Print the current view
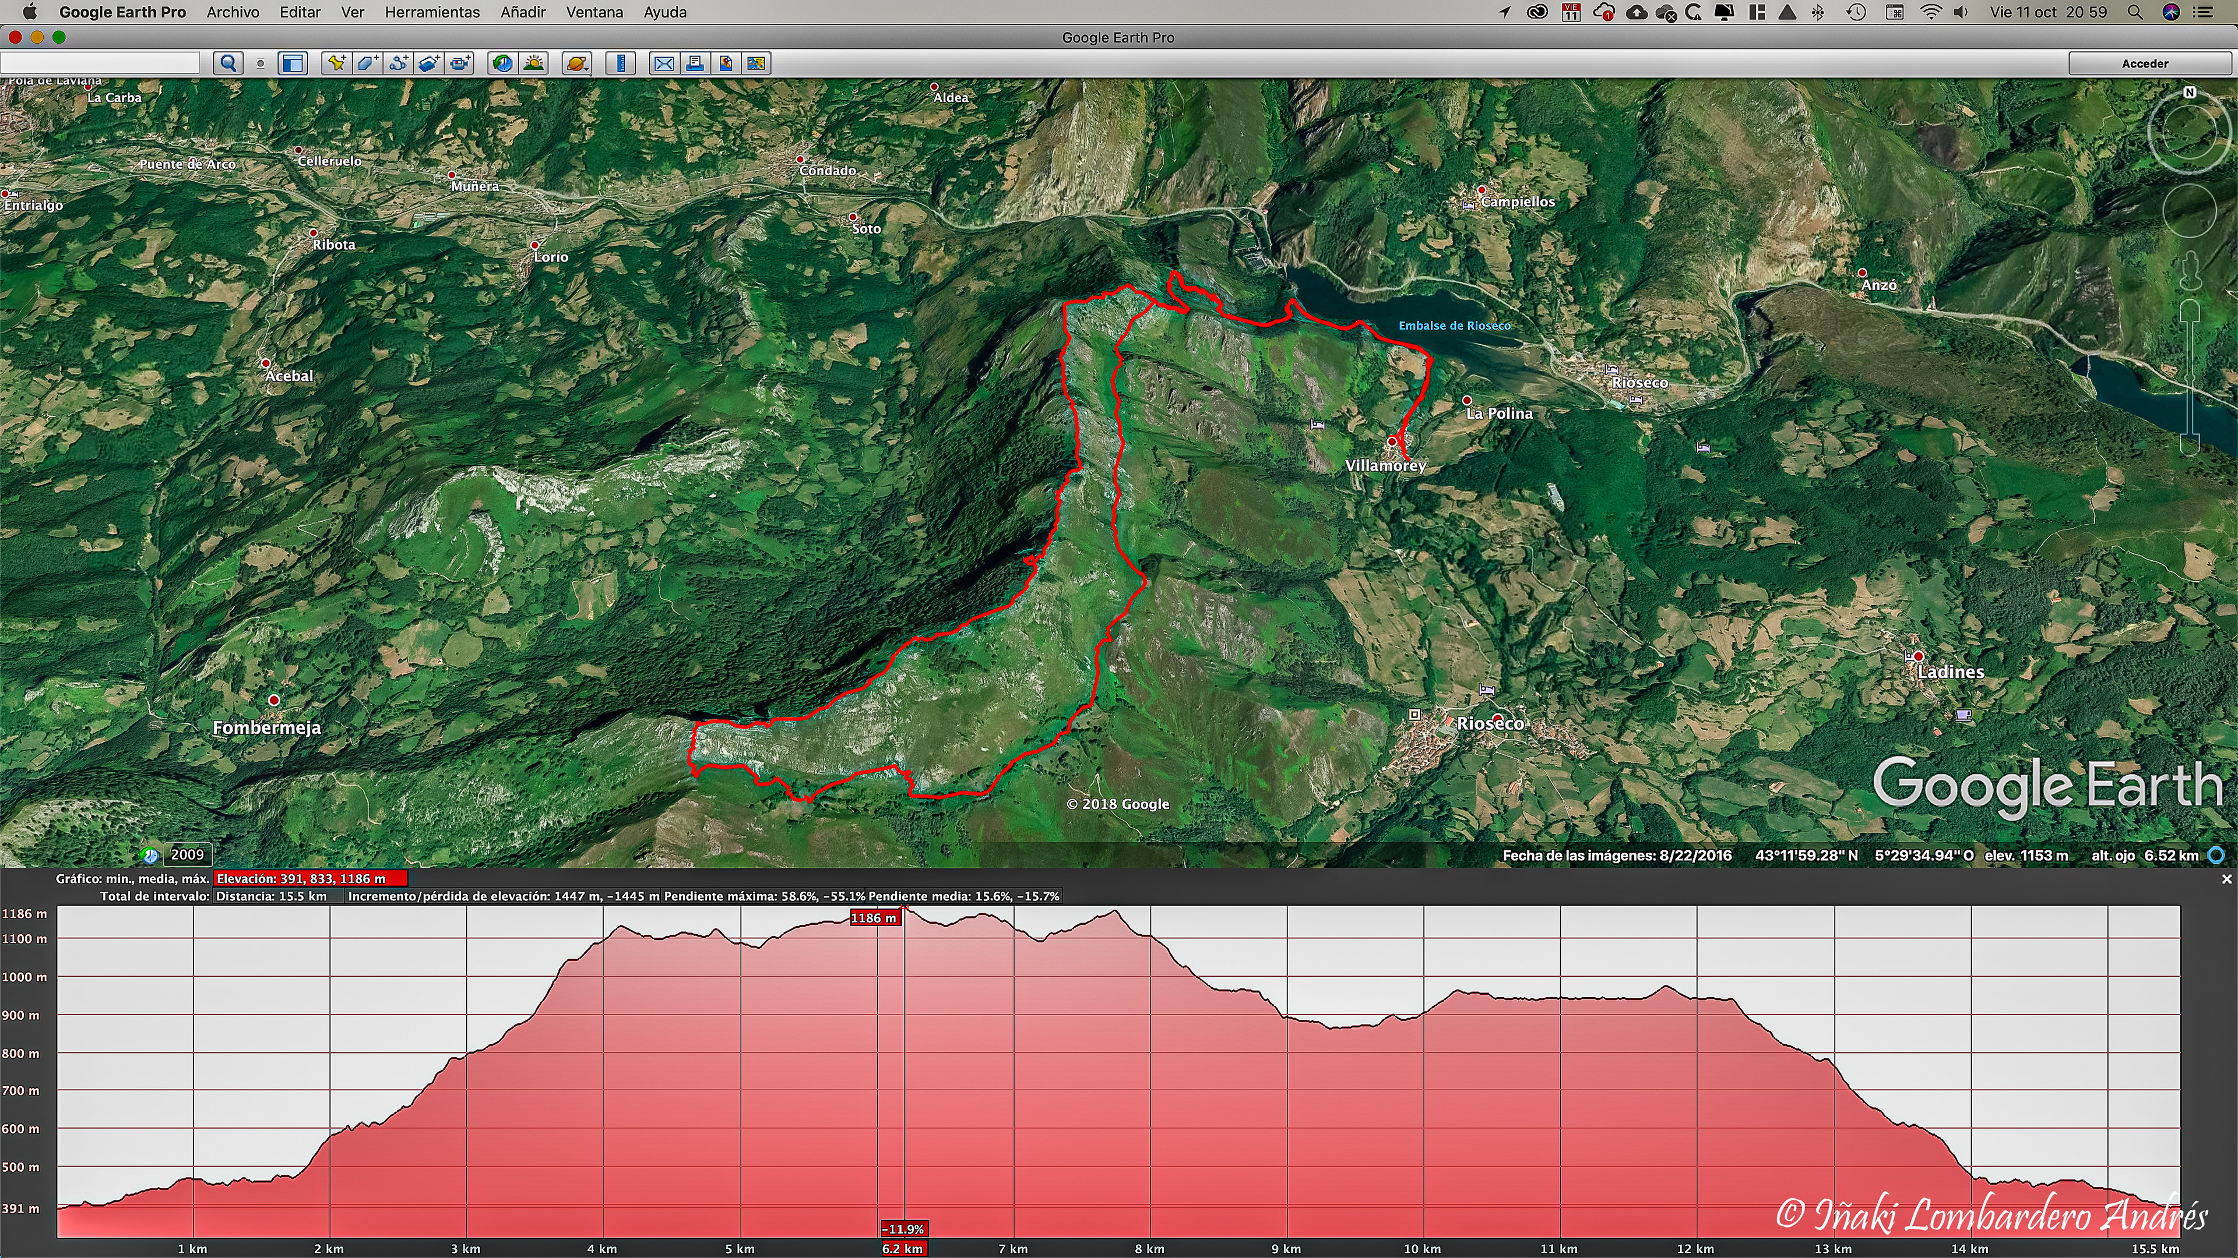 pyautogui.click(x=694, y=63)
